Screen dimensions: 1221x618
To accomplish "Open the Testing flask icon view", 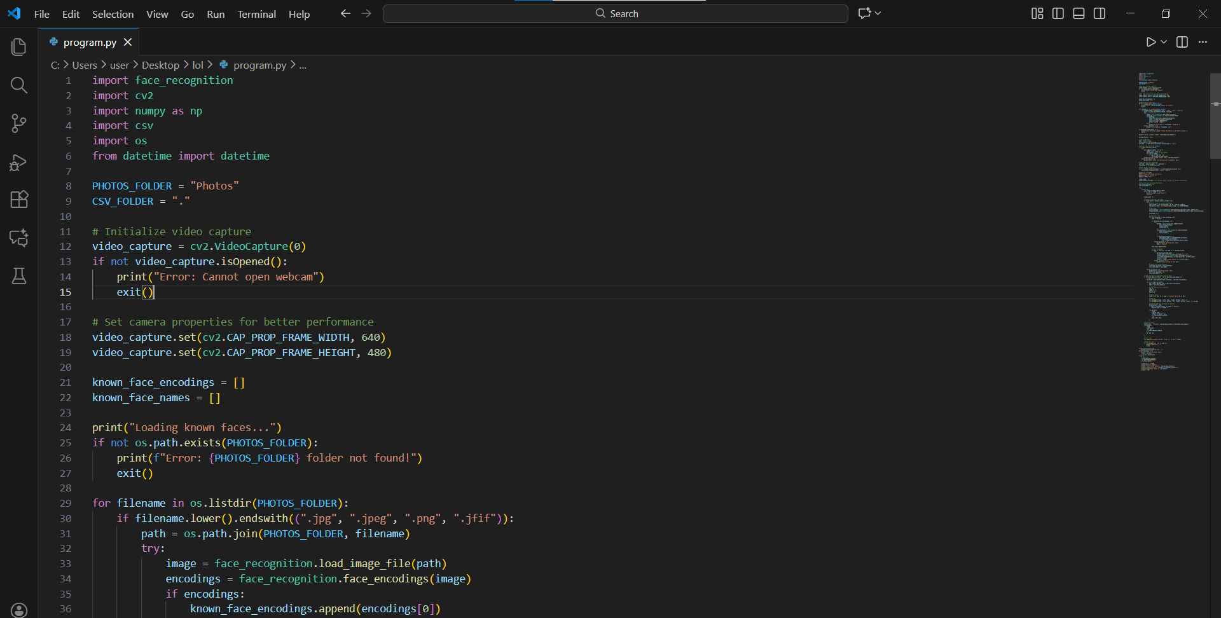I will coord(19,276).
